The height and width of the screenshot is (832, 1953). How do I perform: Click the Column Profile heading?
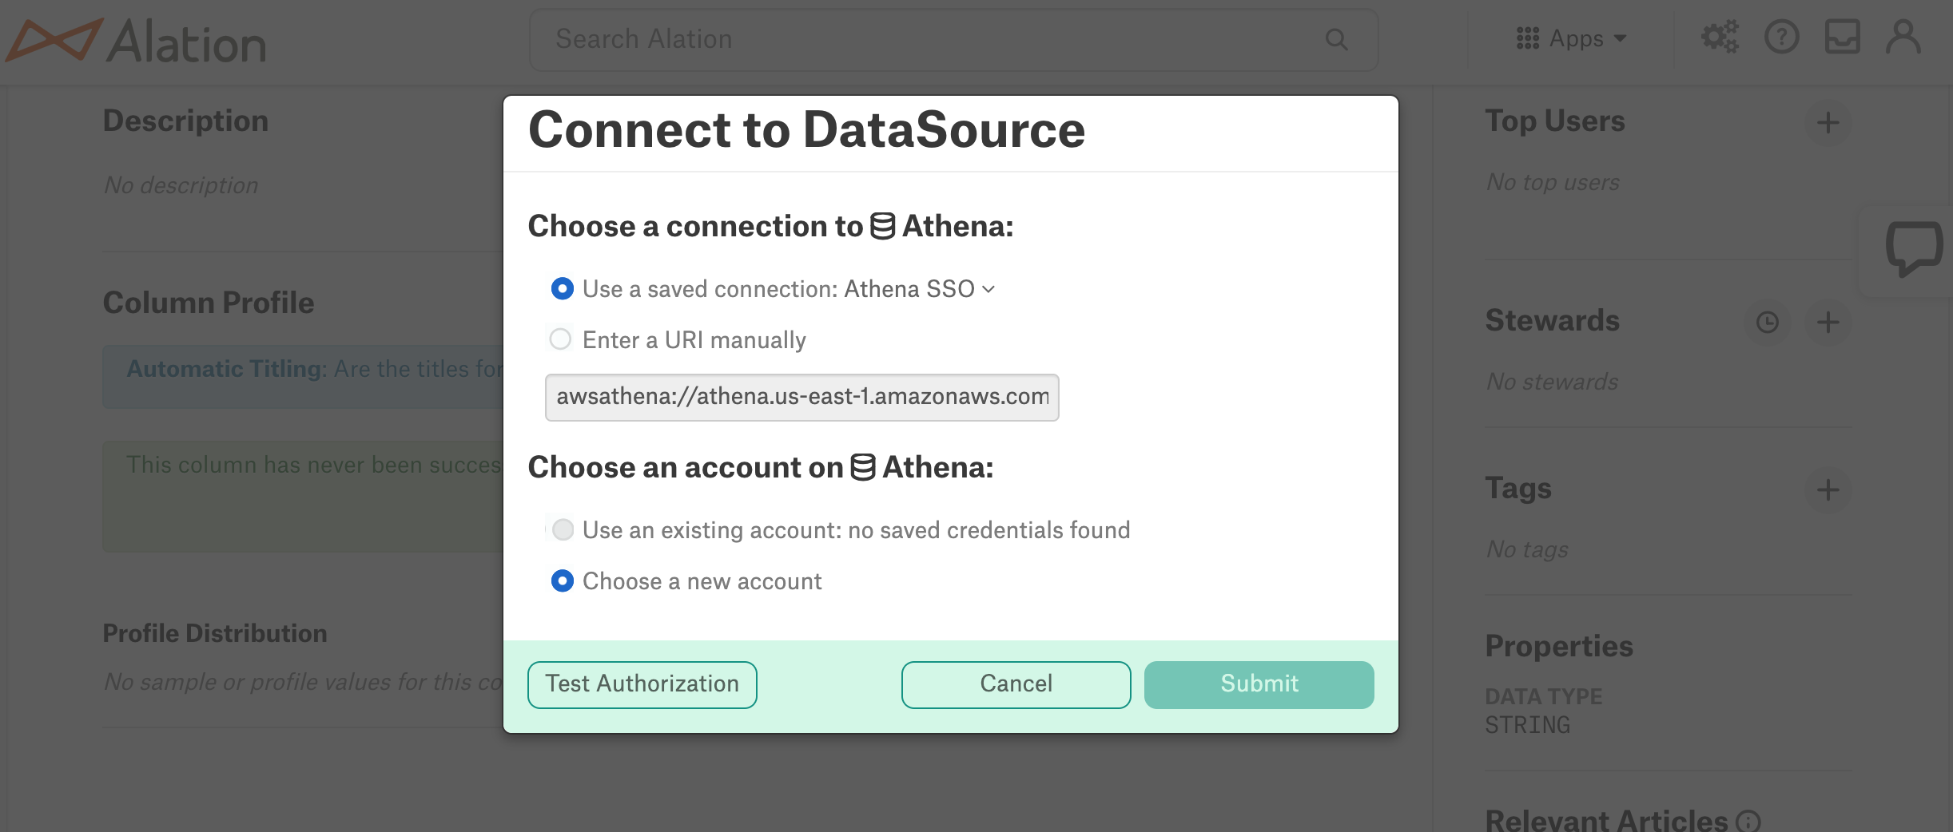point(209,303)
